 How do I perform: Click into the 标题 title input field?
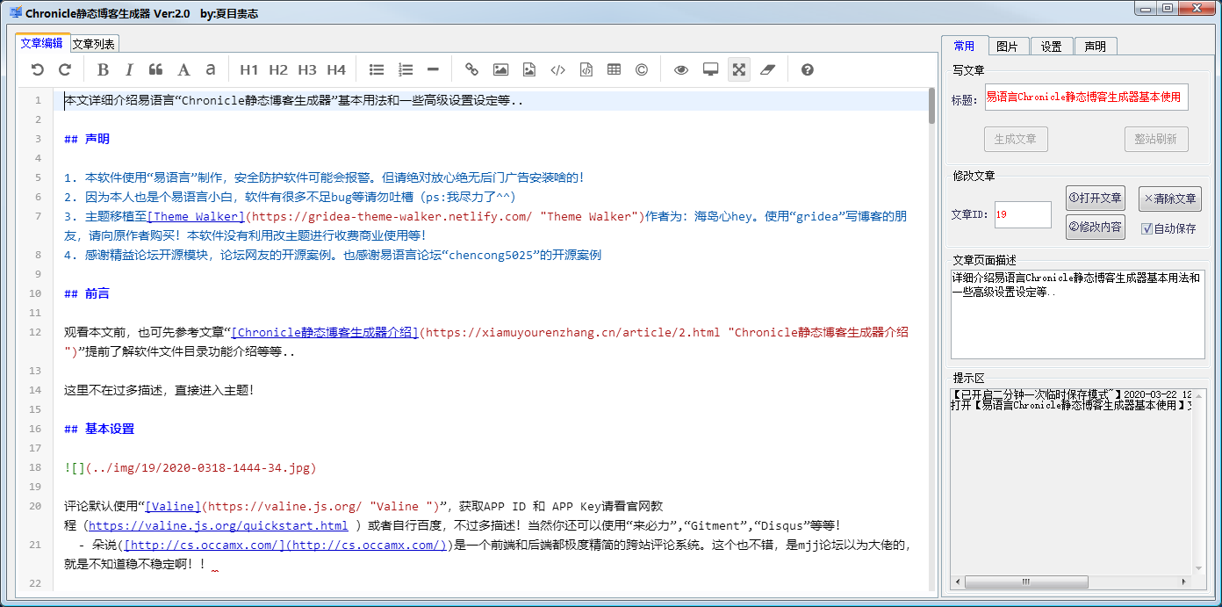(x=1086, y=98)
